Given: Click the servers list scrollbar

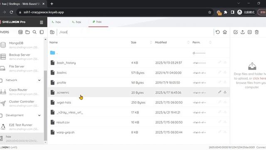Looking at the screenshot, I should tap(45, 105).
